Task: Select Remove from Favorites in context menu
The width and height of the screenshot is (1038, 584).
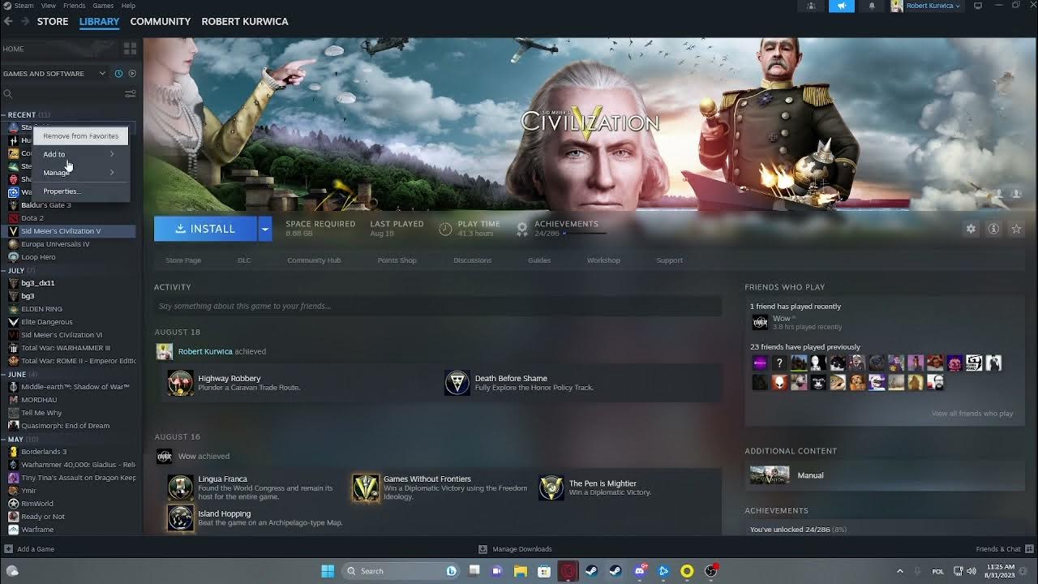Action: 80,135
